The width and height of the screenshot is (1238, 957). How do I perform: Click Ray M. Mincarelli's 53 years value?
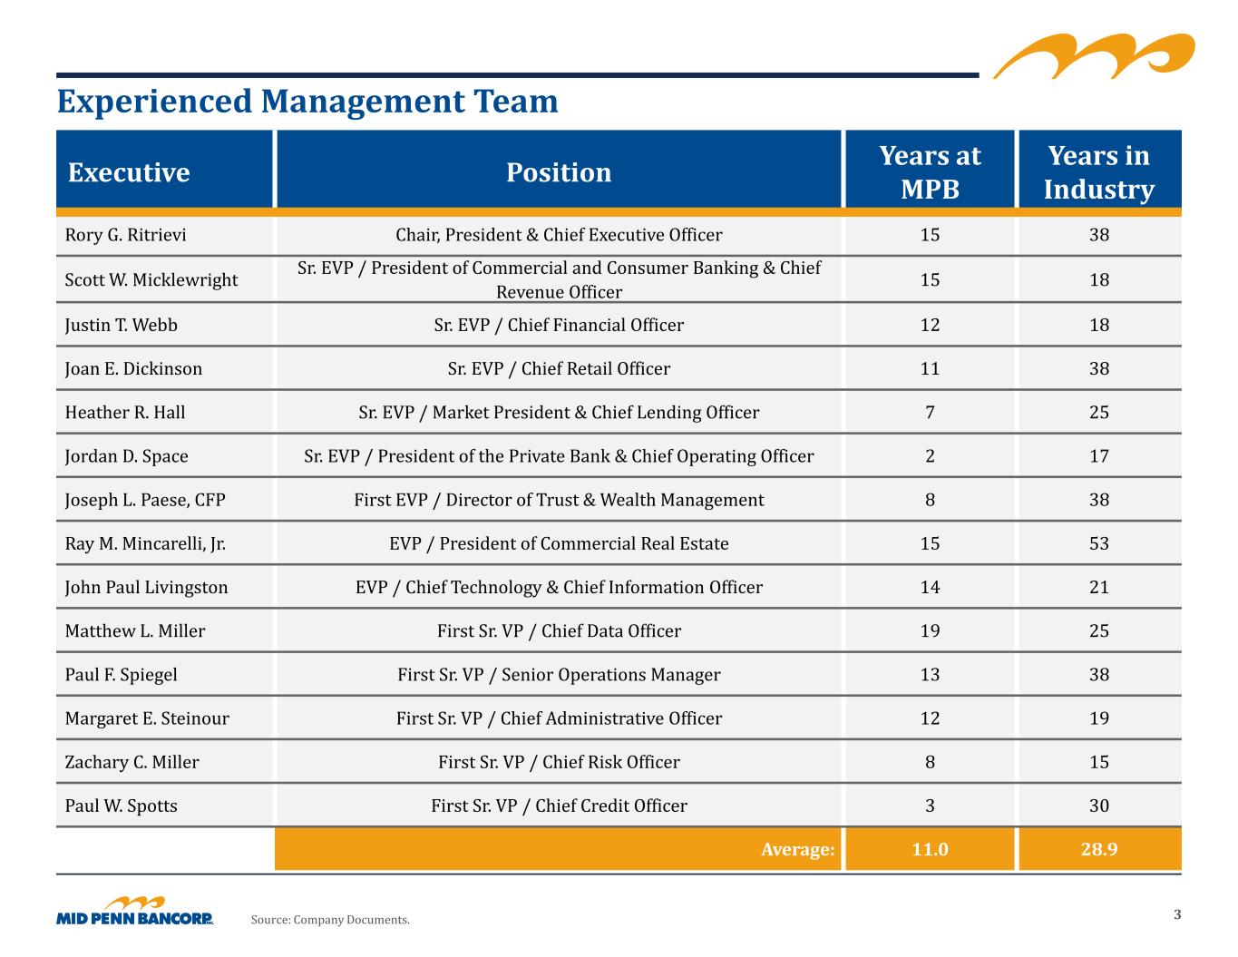pos(1099,543)
